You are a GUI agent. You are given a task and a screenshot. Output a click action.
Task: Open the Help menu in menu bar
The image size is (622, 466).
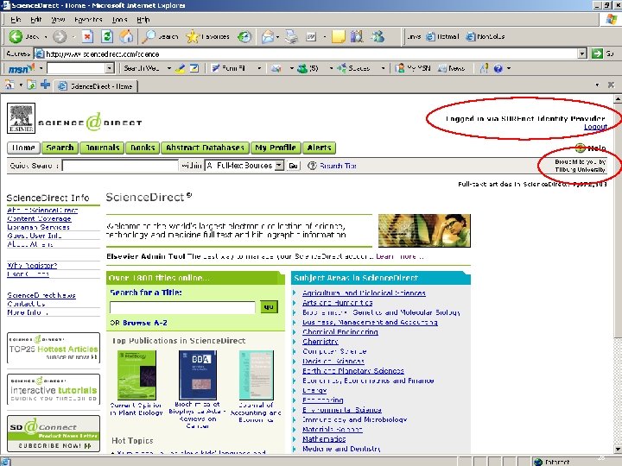(x=143, y=19)
